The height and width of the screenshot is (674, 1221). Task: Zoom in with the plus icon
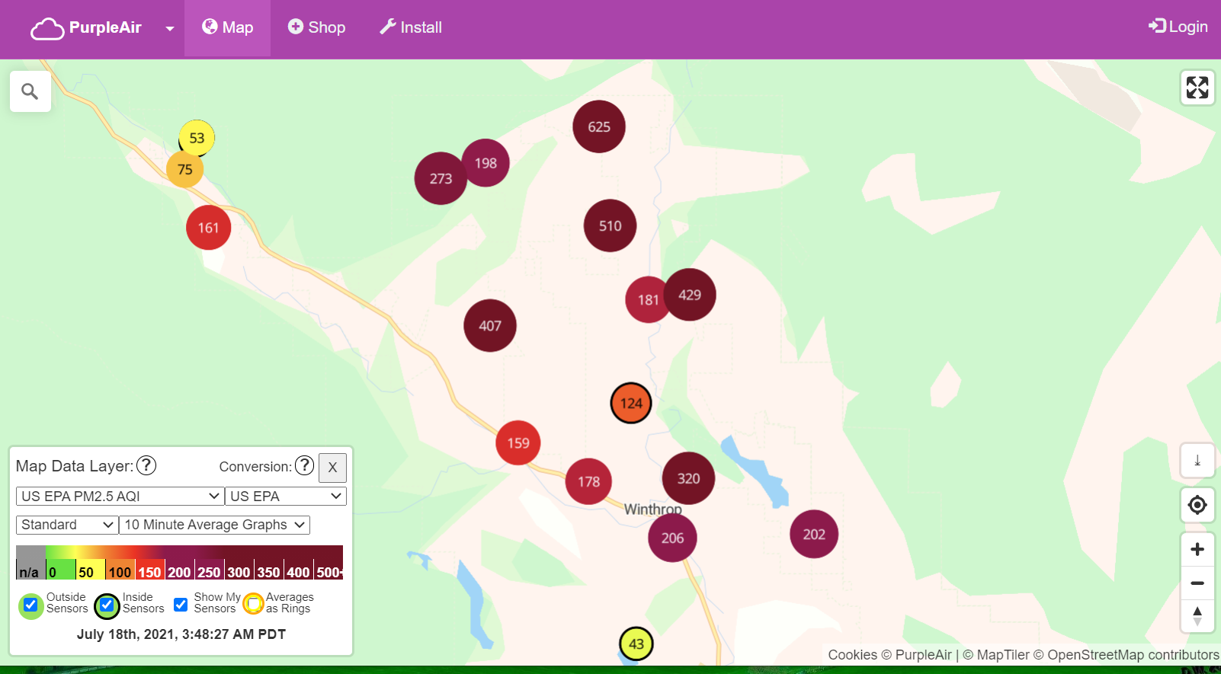1197,549
